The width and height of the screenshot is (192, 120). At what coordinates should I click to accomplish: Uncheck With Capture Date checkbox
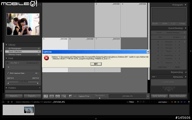(8, 73)
